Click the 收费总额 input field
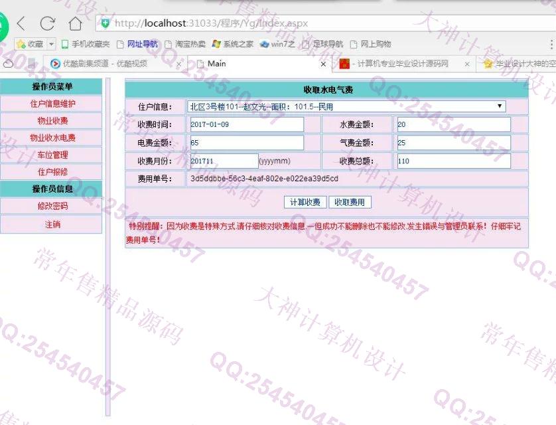This screenshot has width=556, height=425. pyautogui.click(x=454, y=161)
